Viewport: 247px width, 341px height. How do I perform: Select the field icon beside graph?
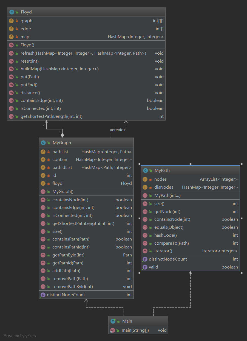point(11,21)
